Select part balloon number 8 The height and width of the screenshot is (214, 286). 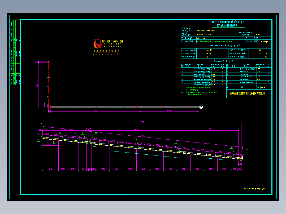coord(135,138)
